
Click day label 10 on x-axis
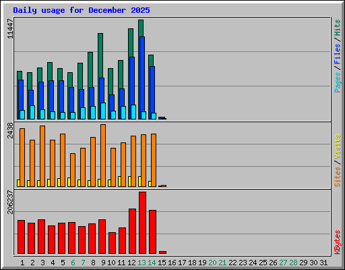111,263
